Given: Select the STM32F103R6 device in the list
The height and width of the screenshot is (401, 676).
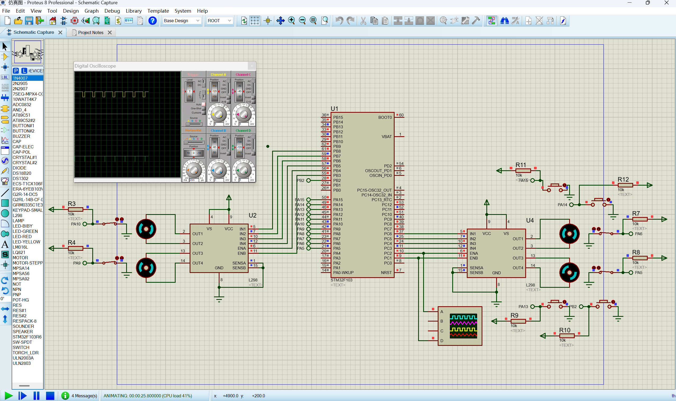Looking at the screenshot, I should (28, 337).
